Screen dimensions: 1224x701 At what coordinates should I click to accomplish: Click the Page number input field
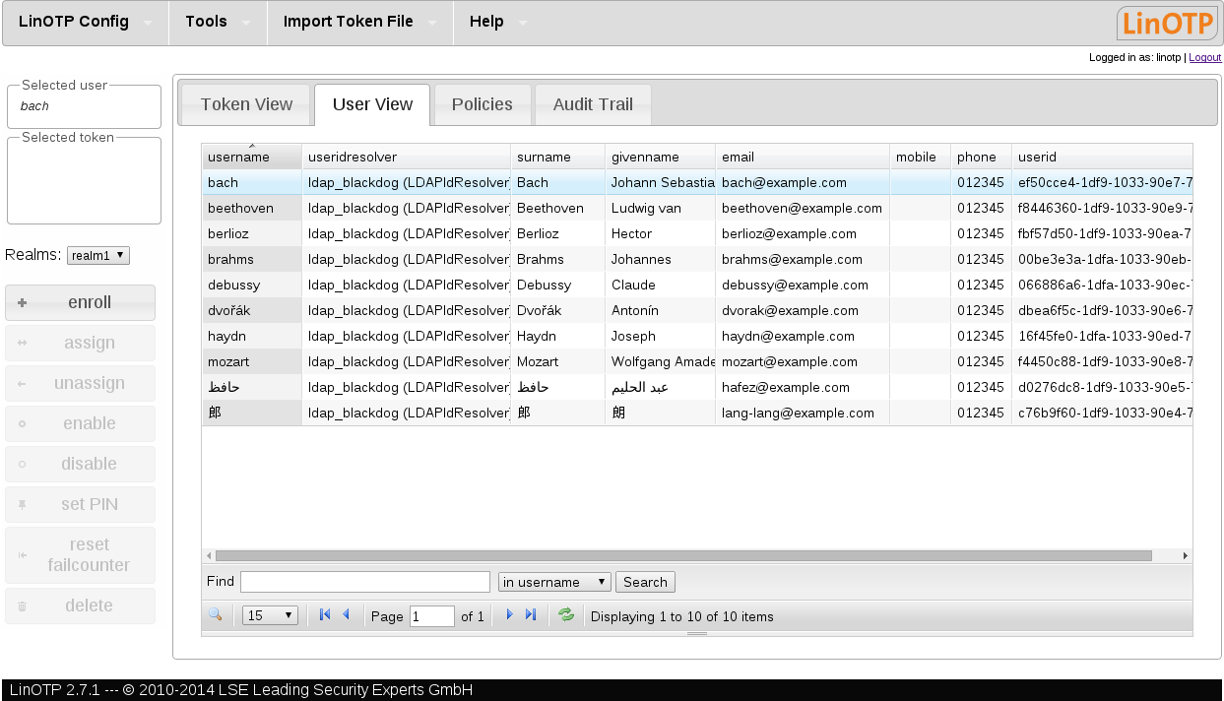[x=432, y=616]
